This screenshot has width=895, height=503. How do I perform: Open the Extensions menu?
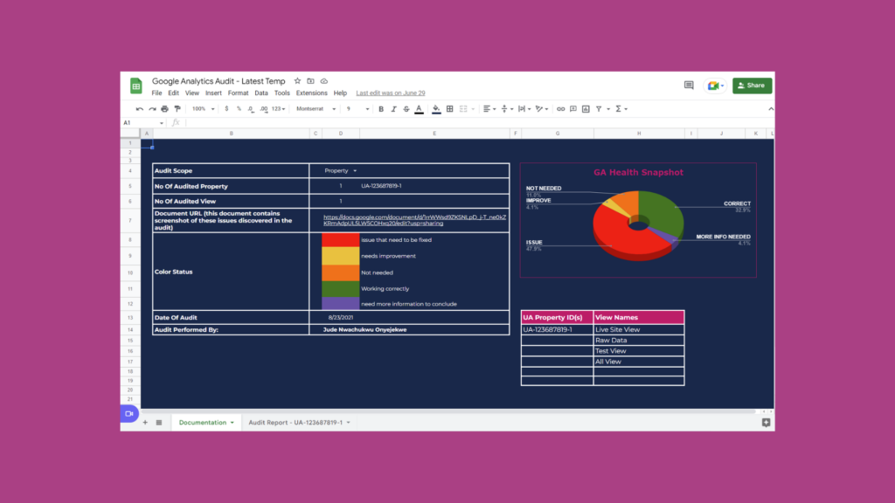coord(311,93)
